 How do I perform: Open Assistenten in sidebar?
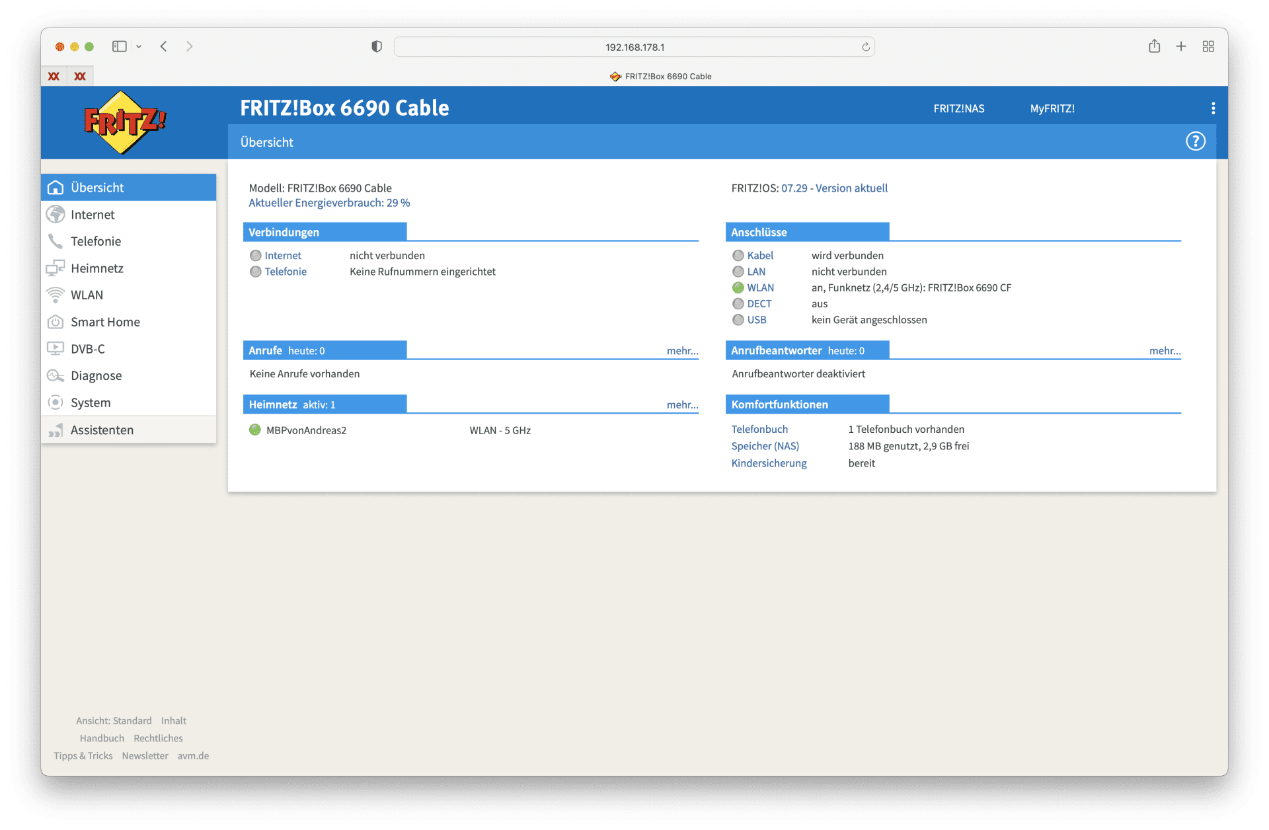click(128, 430)
